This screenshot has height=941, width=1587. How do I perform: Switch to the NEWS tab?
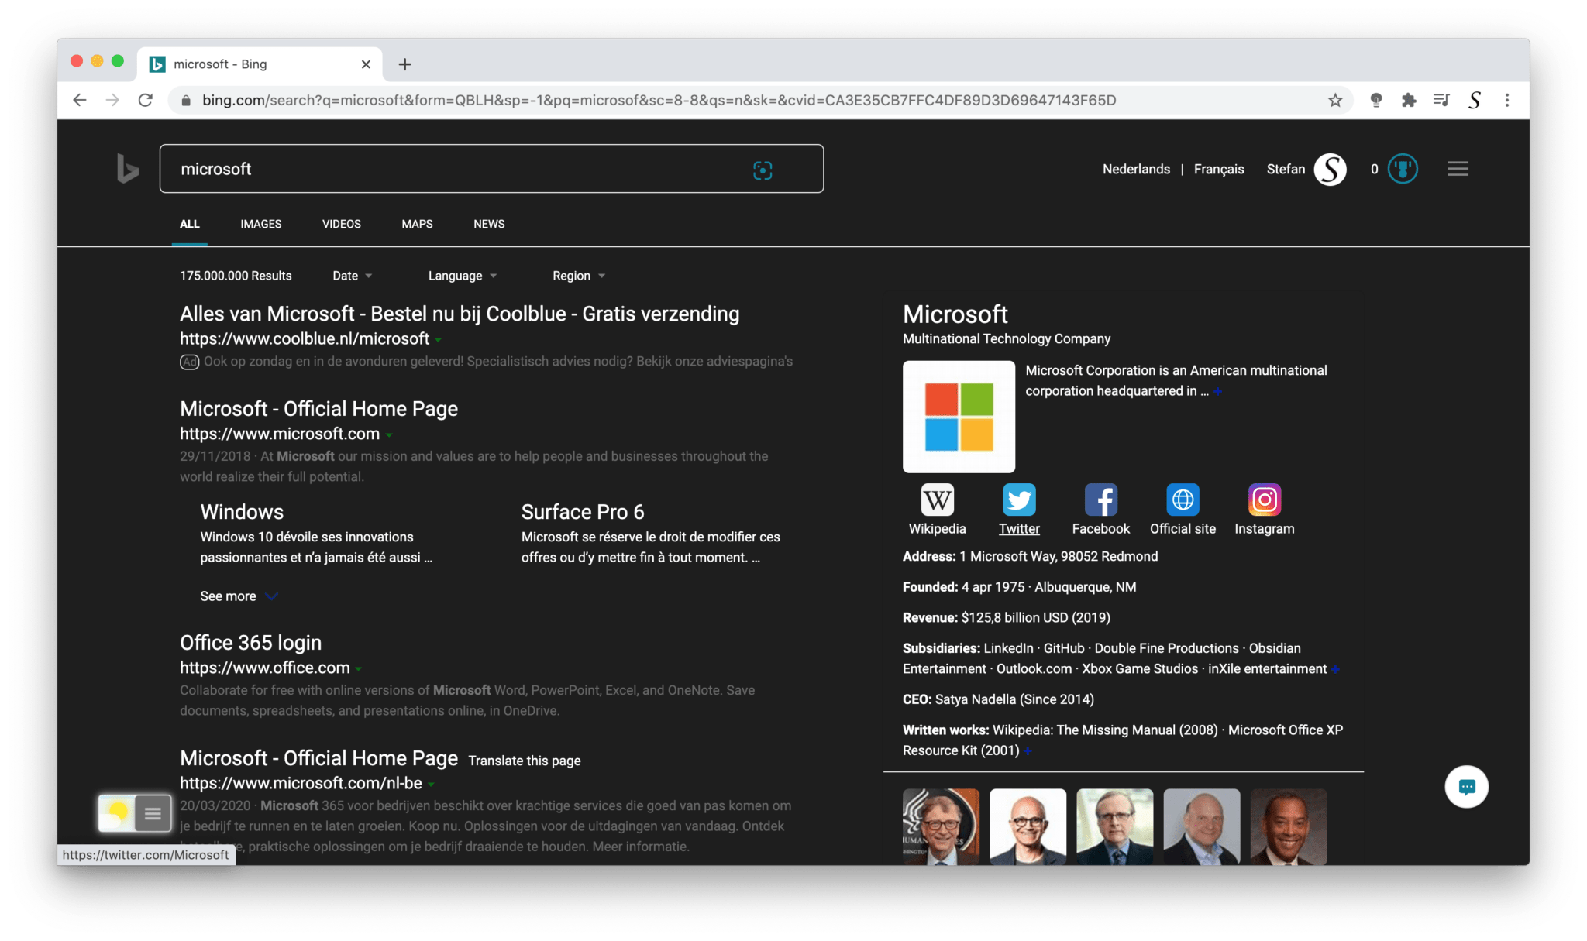pyautogui.click(x=489, y=224)
